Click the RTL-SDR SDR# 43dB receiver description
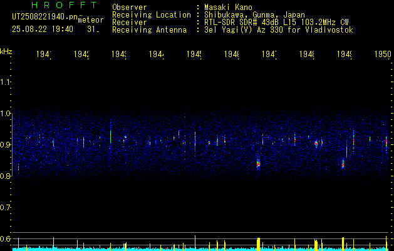The width and height of the screenshot is (394, 251). pyautogui.click(x=276, y=23)
